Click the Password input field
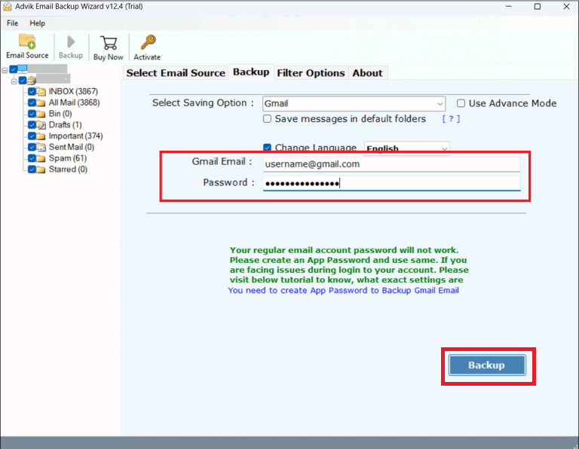This screenshot has width=579, height=449. (391, 183)
